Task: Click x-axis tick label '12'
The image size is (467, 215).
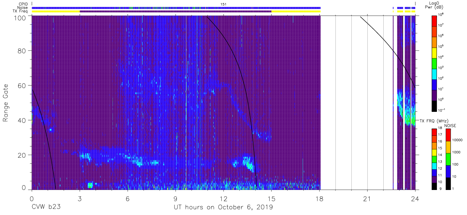Action: point(223,198)
